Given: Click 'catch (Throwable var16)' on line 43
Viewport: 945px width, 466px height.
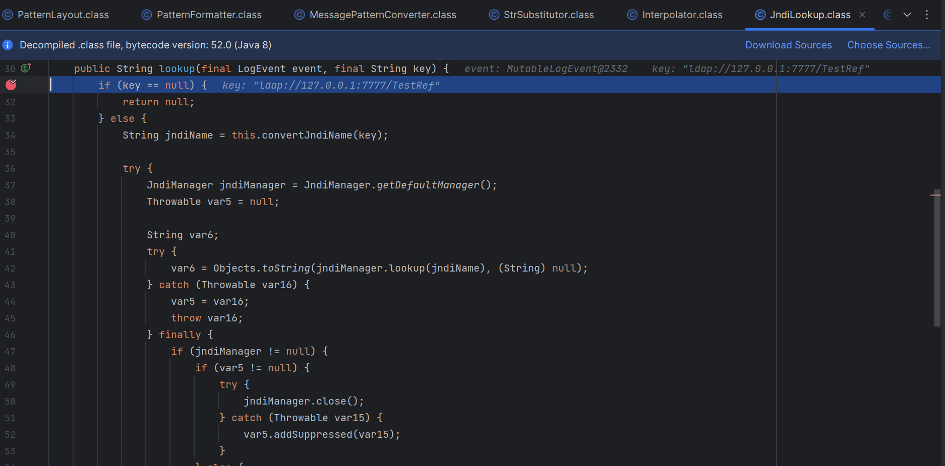Looking at the screenshot, I should pos(228,285).
